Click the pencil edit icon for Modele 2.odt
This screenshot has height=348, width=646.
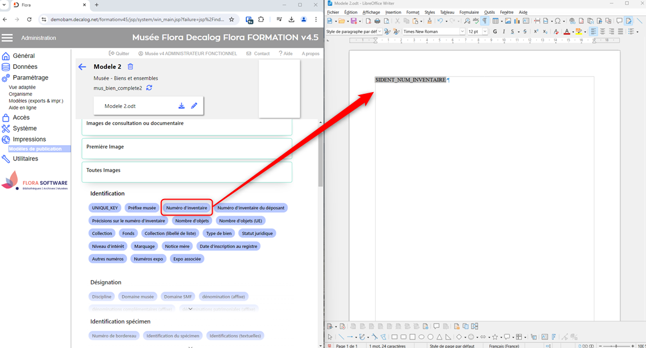(x=194, y=106)
